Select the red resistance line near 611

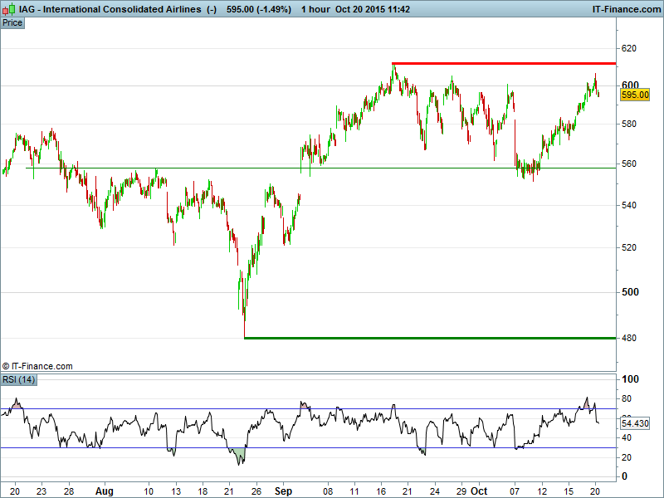point(503,63)
